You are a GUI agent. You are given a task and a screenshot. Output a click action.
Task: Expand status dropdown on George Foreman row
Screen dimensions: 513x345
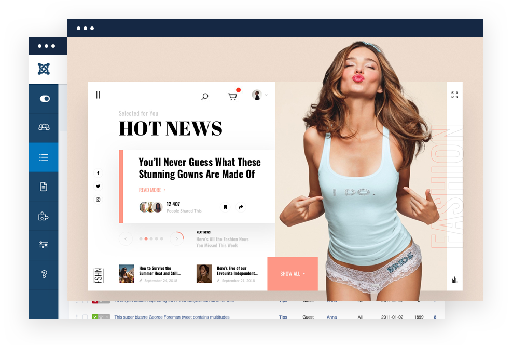pyautogui.click(x=107, y=317)
